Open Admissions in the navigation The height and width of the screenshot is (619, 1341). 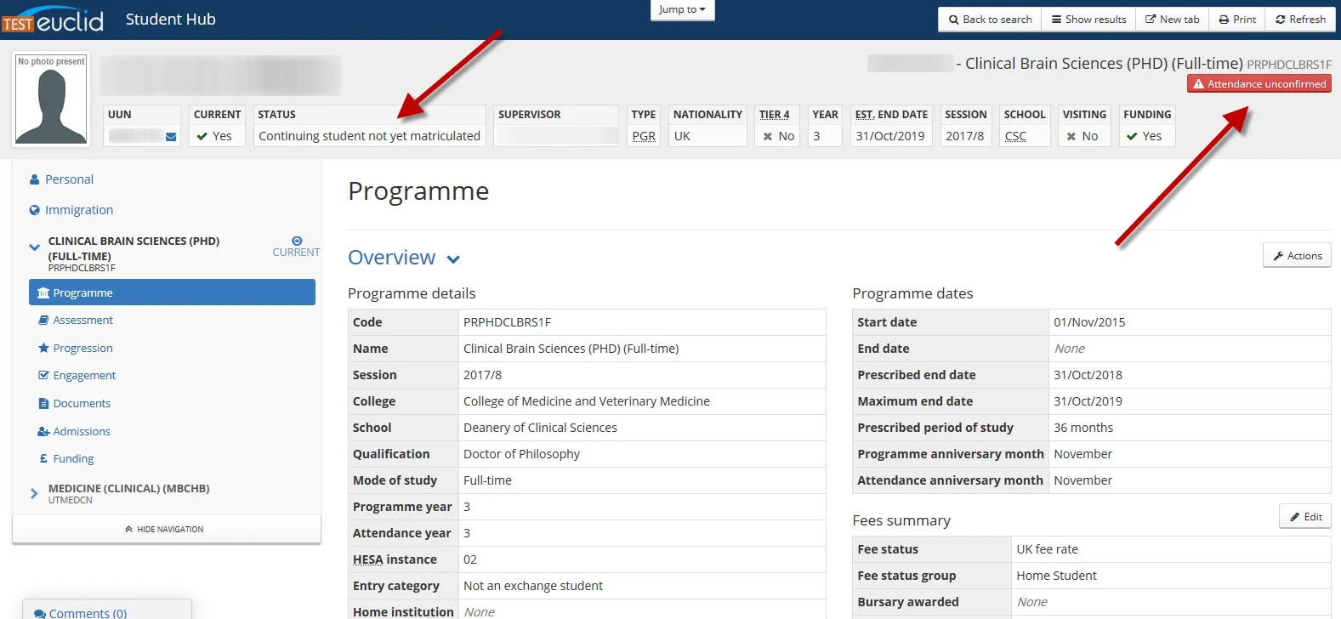(82, 432)
